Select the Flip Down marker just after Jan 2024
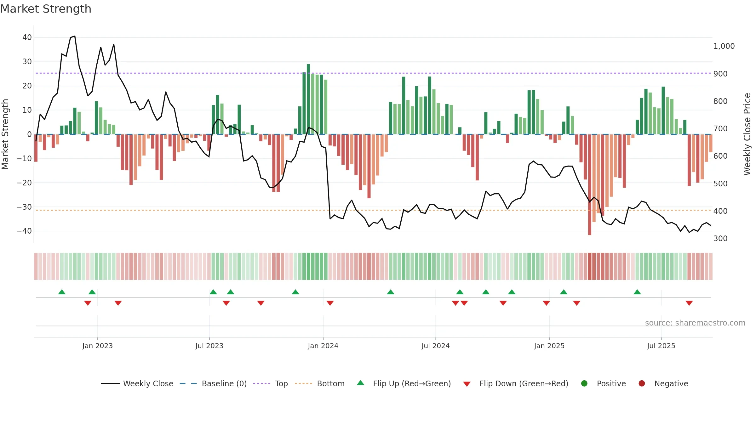The width and height of the screenshot is (756, 425). point(330,303)
